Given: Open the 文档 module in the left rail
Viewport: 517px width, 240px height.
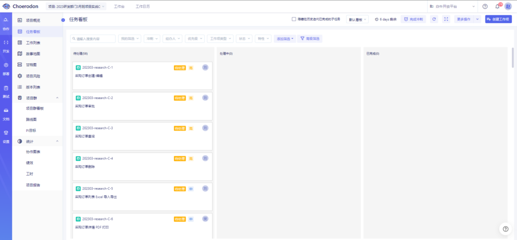Looking at the screenshot, I should (6, 114).
